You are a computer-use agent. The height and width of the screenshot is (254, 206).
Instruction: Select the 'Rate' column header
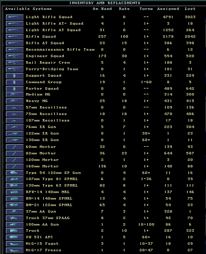coord(124,9)
